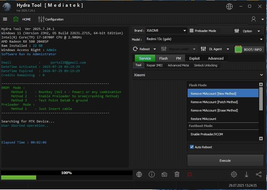Switch to the Advanced tab
Viewport: 267px width, 190px height.
(x=216, y=58)
